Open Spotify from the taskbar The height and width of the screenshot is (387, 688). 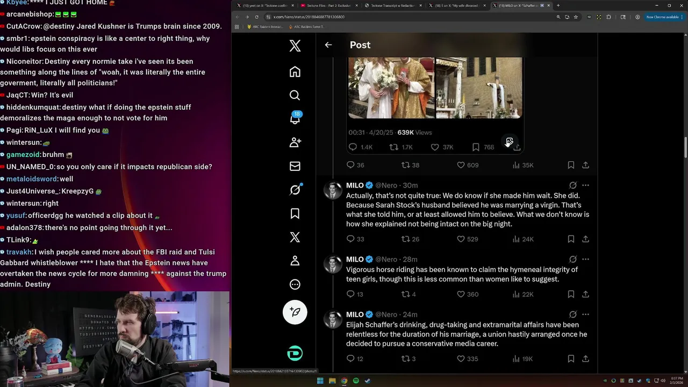tap(356, 381)
